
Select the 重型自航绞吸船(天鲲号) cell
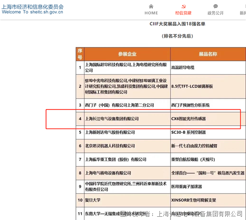[208, 159]
